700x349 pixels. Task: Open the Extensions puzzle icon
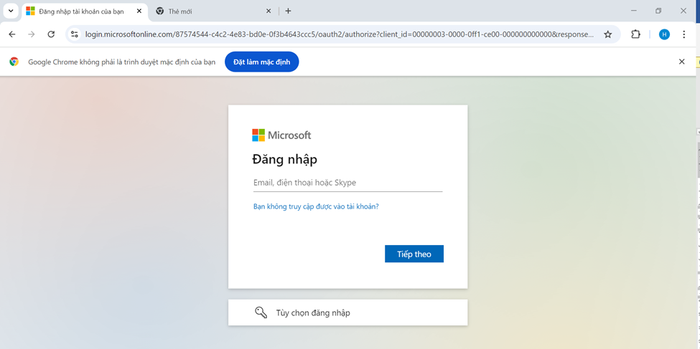(x=635, y=34)
